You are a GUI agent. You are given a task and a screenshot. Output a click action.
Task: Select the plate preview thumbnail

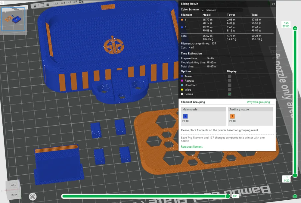click(13, 19)
